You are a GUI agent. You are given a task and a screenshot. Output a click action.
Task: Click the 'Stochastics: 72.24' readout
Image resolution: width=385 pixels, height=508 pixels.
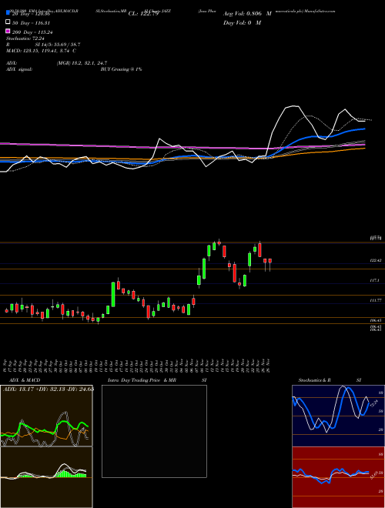point(25,38)
